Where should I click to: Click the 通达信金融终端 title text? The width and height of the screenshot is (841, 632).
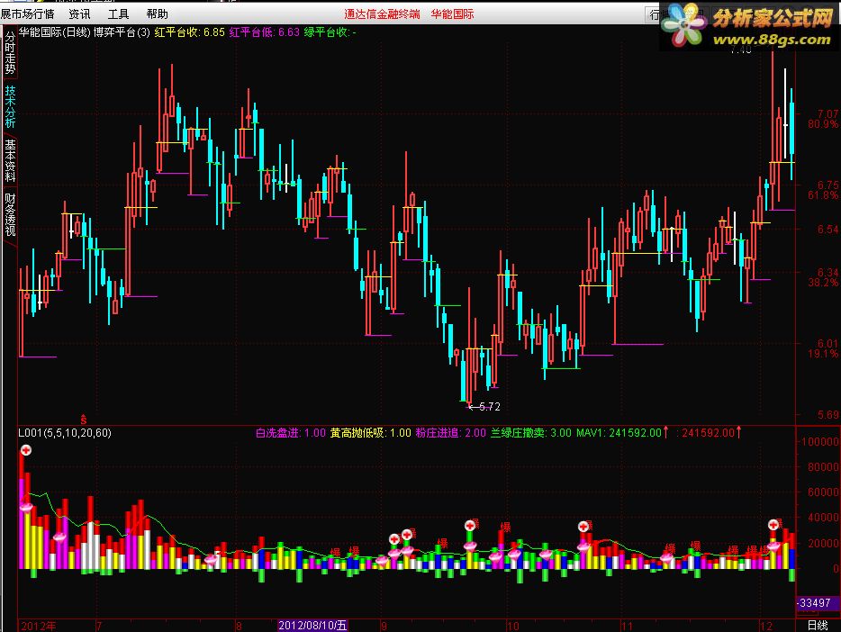382,14
